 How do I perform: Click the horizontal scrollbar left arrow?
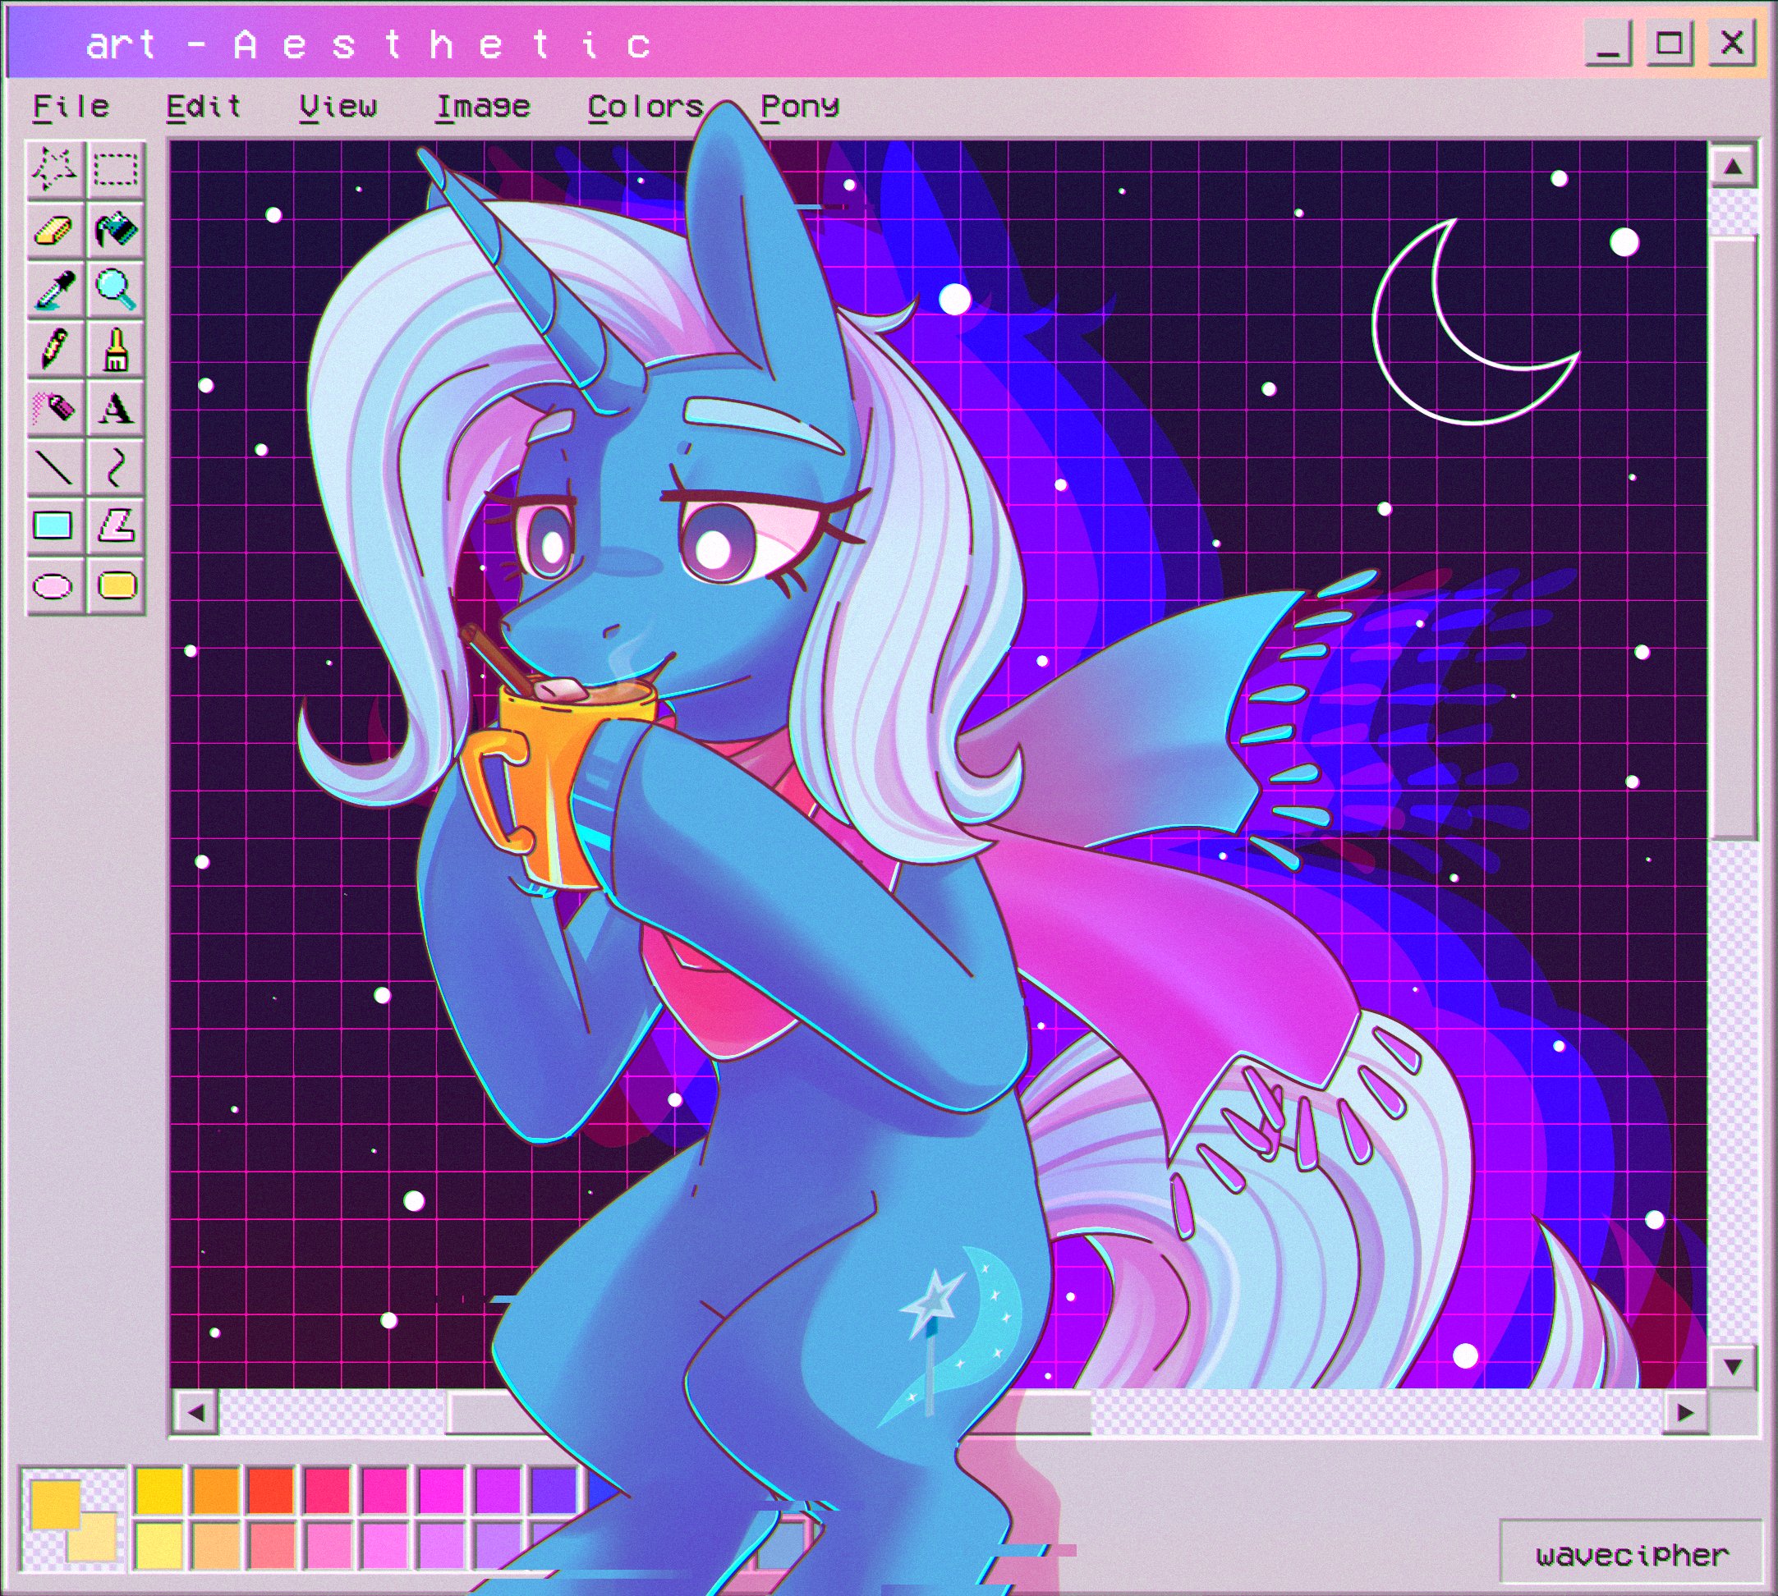pyautogui.click(x=195, y=1413)
